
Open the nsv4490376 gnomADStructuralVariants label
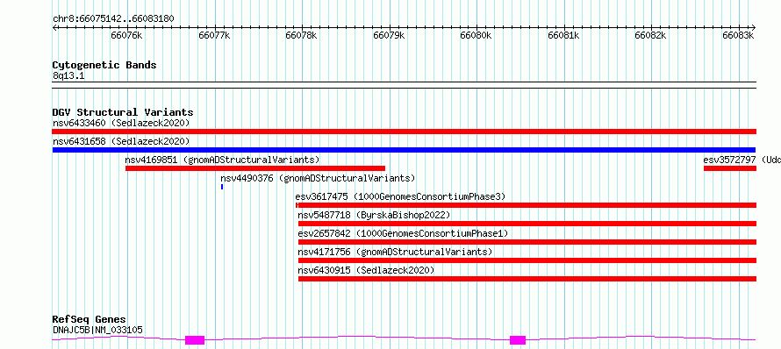318,178
